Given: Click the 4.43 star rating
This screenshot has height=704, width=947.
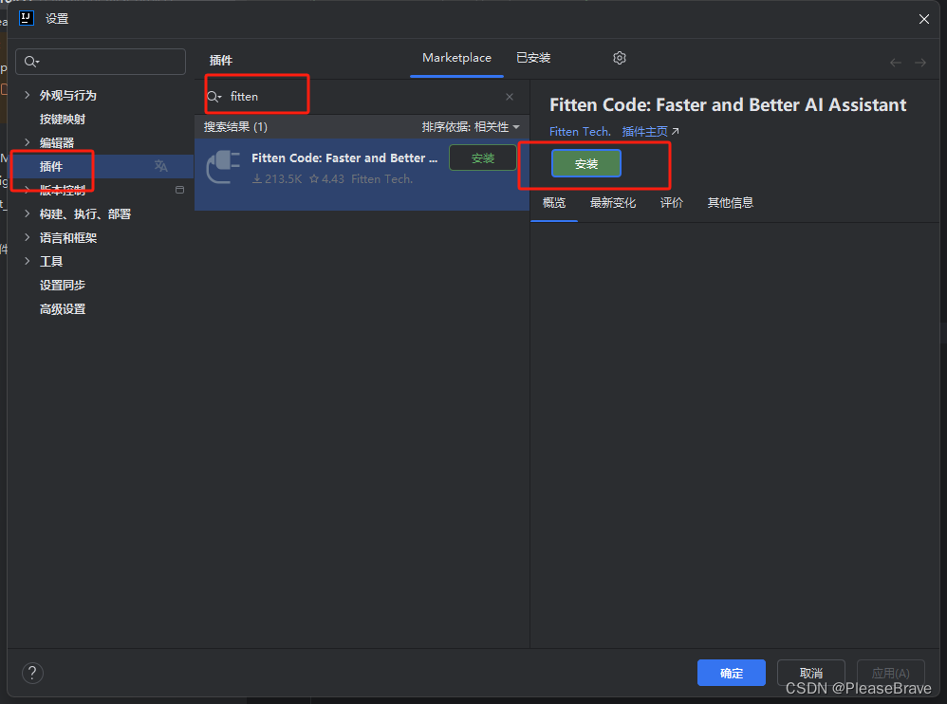Looking at the screenshot, I should [326, 179].
